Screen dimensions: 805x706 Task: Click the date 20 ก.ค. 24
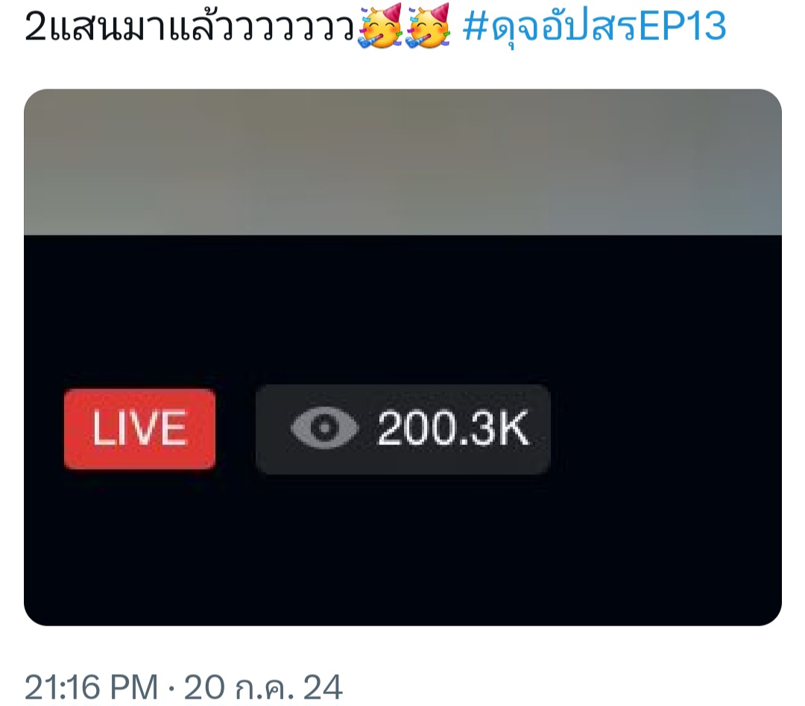[x=263, y=687]
